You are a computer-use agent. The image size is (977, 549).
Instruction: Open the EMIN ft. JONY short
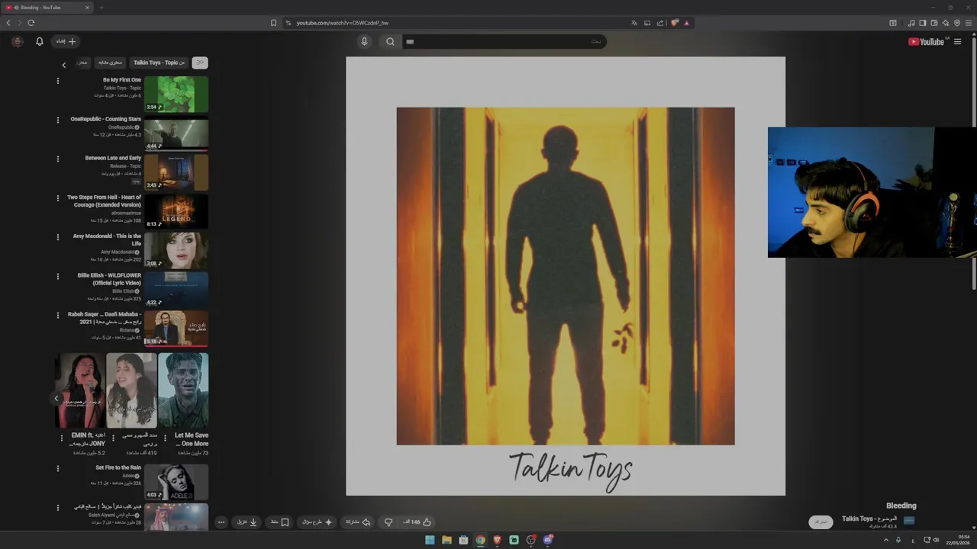coord(80,390)
